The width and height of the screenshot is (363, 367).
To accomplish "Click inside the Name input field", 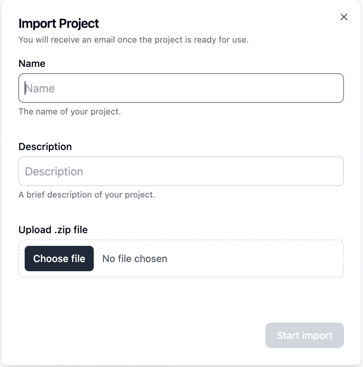I will tap(181, 88).
